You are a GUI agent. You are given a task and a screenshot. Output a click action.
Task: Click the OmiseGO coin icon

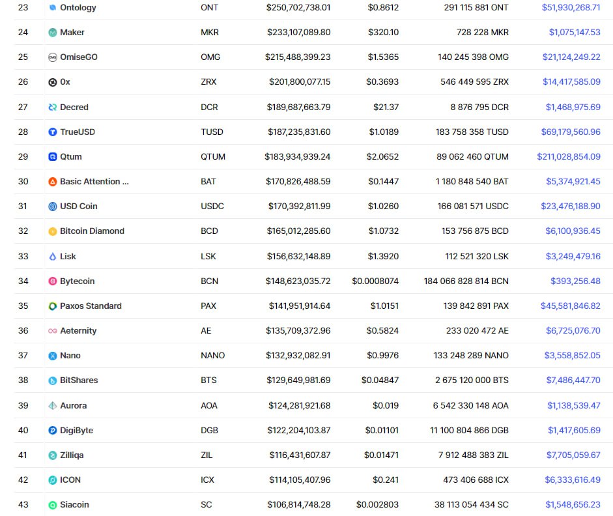(52, 57)
